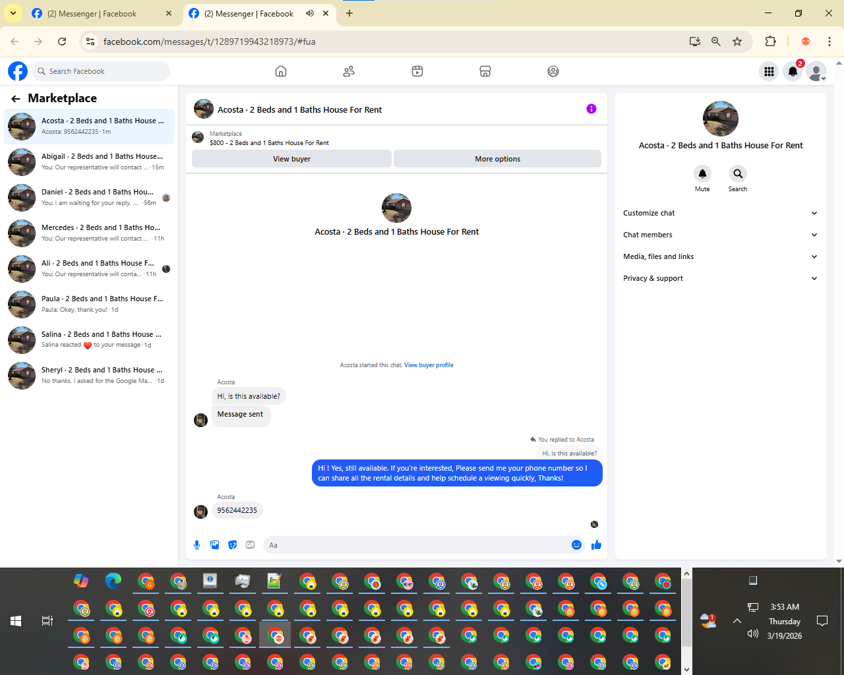
Task: Open listing thumbnail in right panel
Action: coord(721,119)
